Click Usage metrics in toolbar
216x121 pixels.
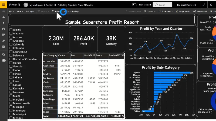[183, 11]
